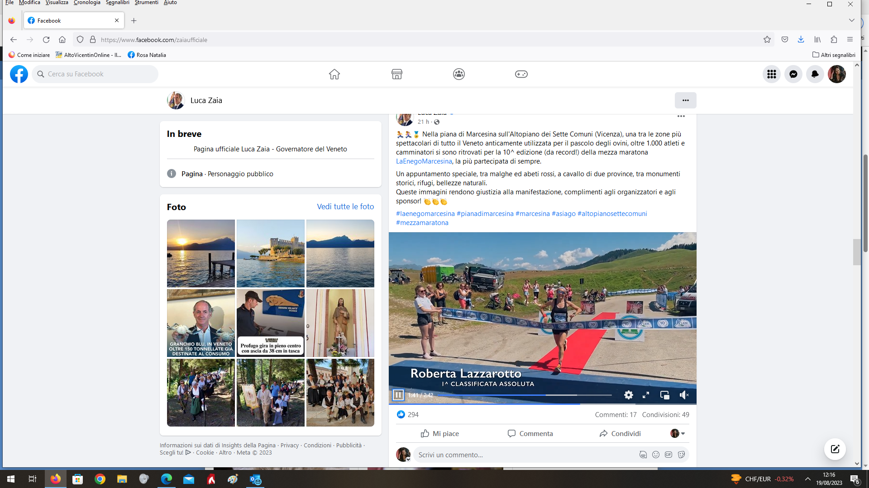Open the Modifica menu
The width and height of the screenshot is (869, 488).
pos(29,3)
